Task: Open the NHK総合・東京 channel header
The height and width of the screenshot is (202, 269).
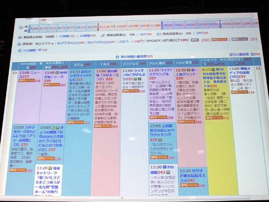Action: point(31,66)
